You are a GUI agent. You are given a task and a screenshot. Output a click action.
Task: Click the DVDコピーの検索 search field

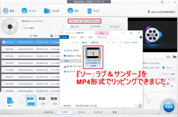coord(130,43)
